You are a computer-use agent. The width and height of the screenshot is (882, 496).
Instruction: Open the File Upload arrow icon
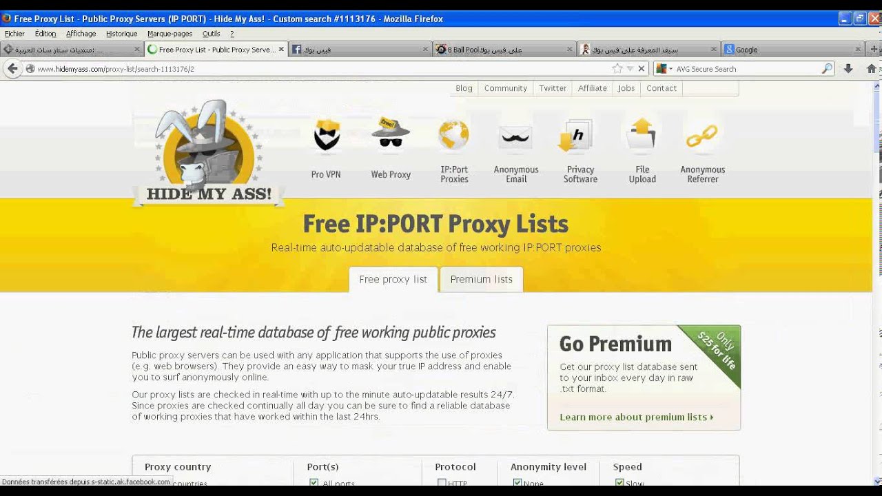pyautogui.click(x=642, y=134)
